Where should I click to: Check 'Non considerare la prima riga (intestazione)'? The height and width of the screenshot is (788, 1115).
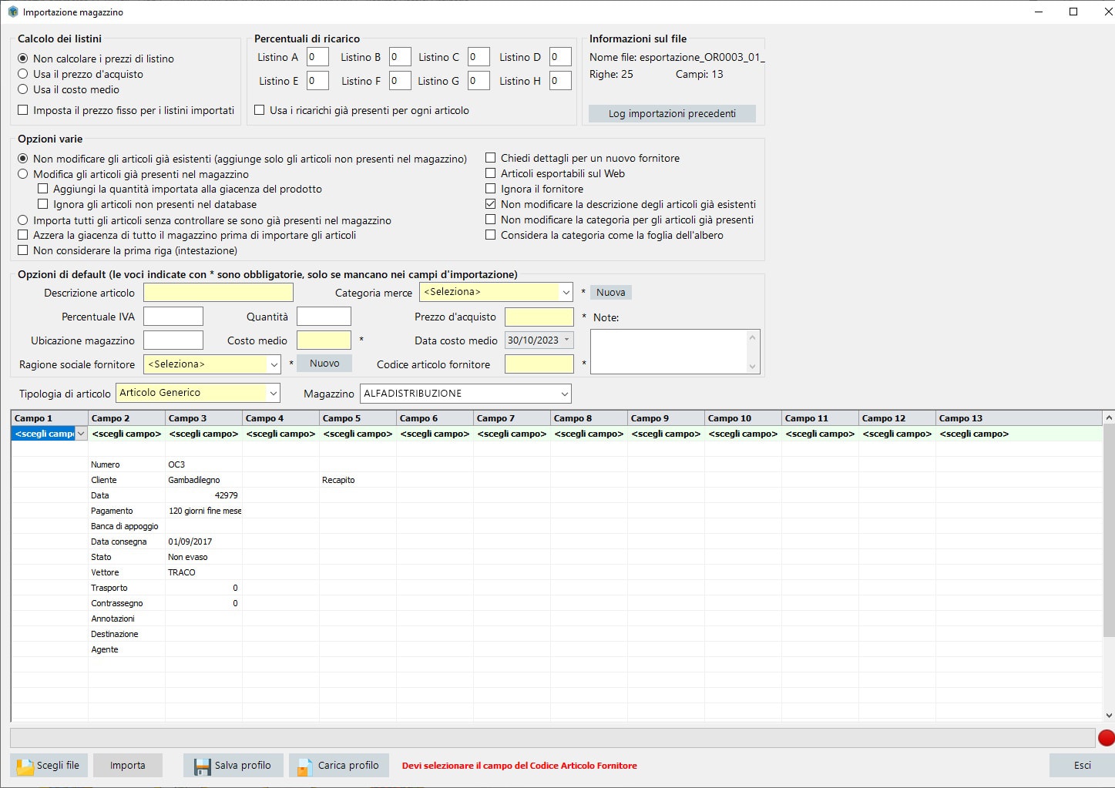coord(23,250)
